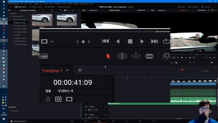Go to last frame in magnified transport
This screenshot has height=123, width=218.
coord(154,41)
